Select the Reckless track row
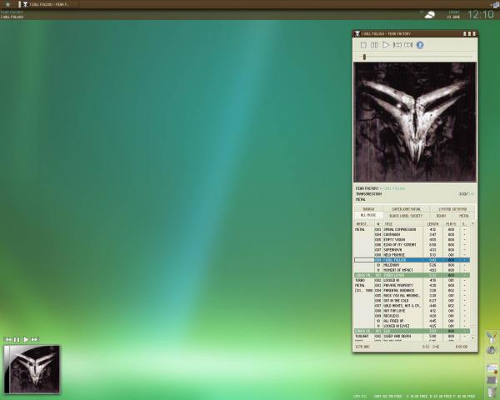500x400 pixels. click(412, 316)
